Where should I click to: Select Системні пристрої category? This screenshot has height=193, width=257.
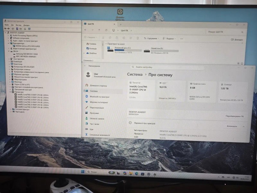coord(22,109)
